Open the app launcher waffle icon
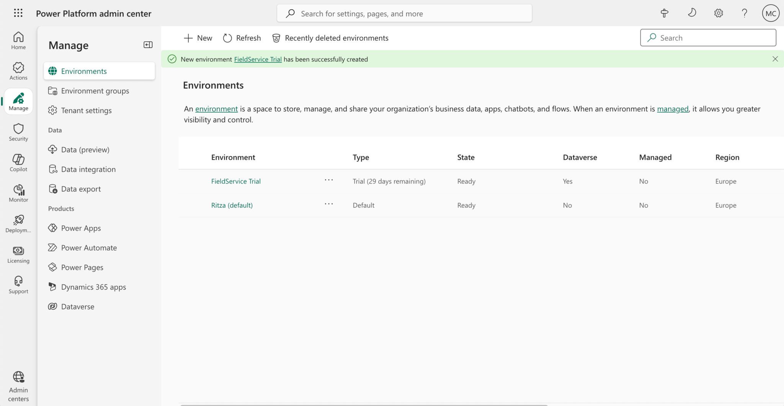This screenshot has width=784, height=406. click(x=18, y=13)
